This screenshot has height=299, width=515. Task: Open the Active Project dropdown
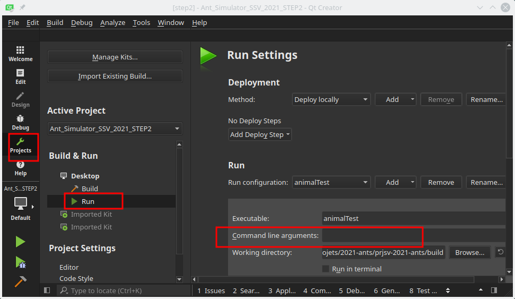115,129
